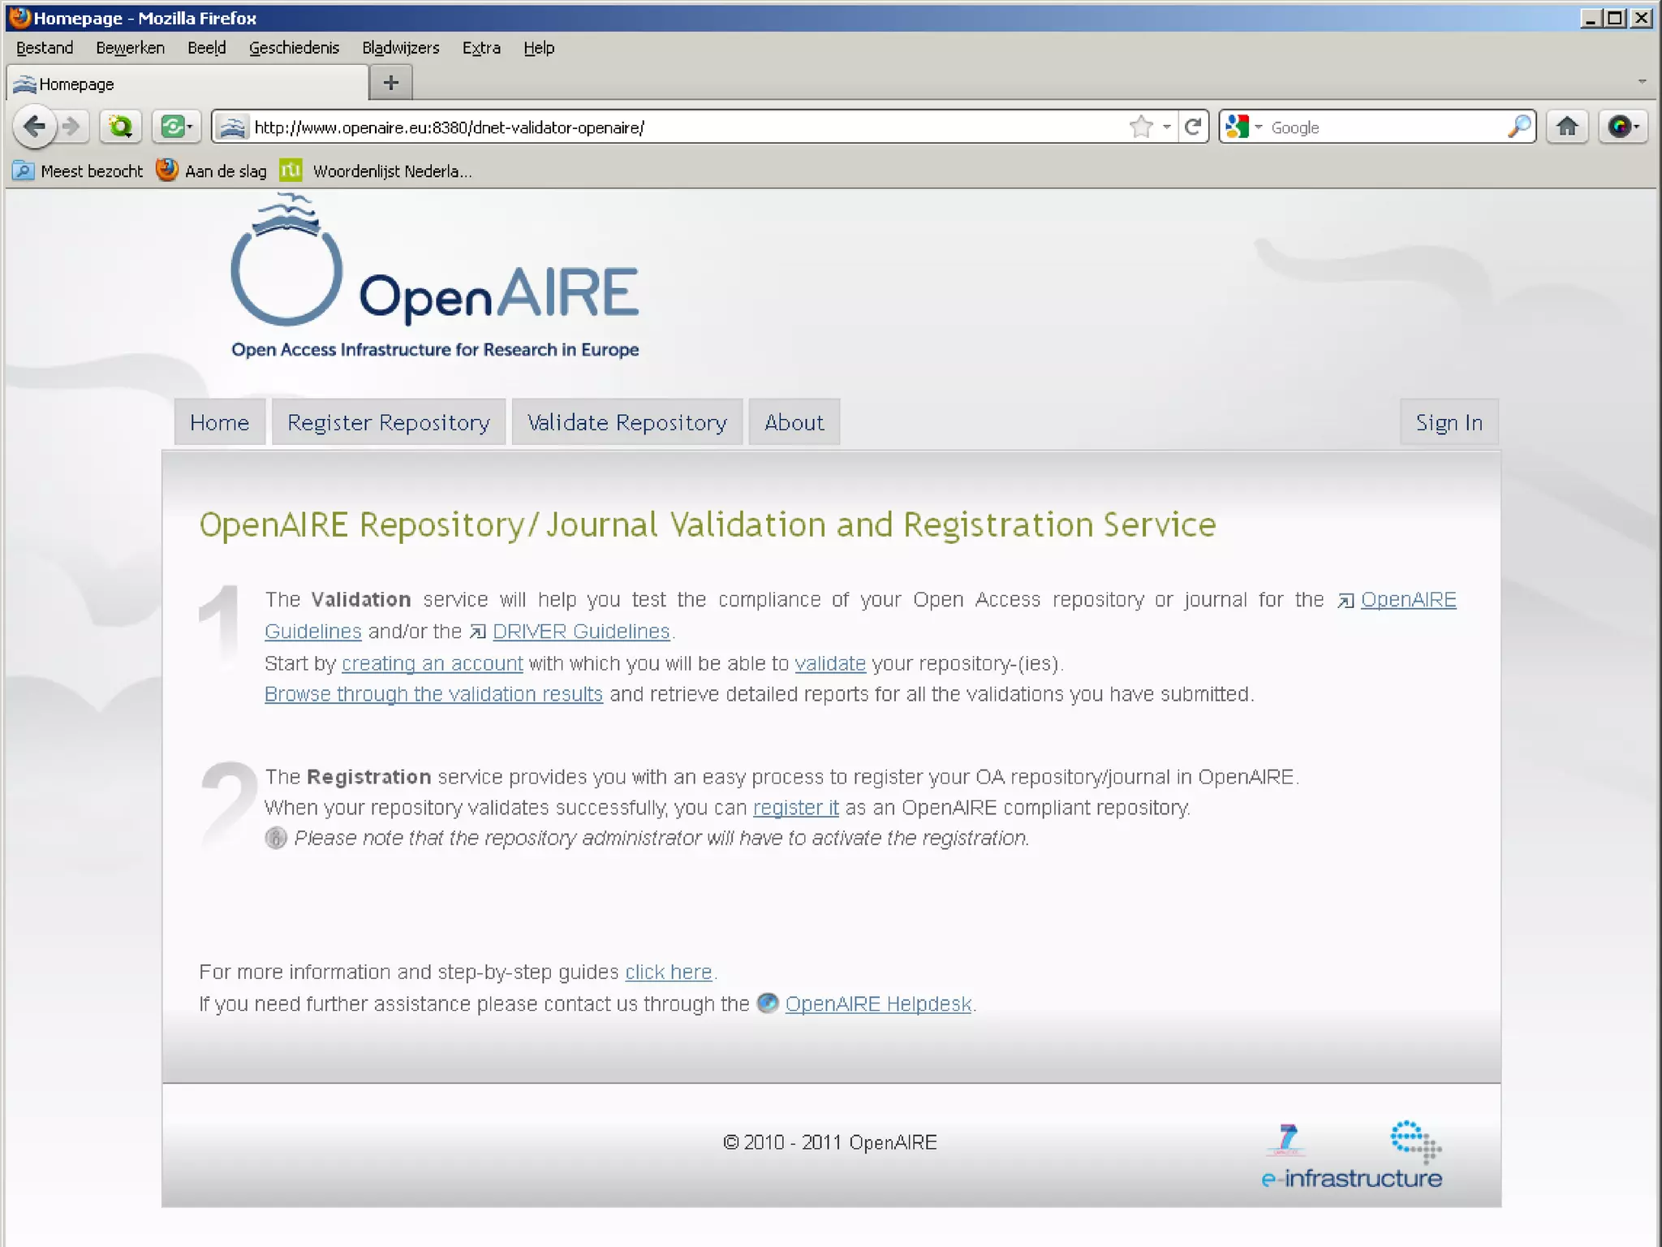Click the validate link
This screenshot has height=1247, width=1662.
[830, 663]
